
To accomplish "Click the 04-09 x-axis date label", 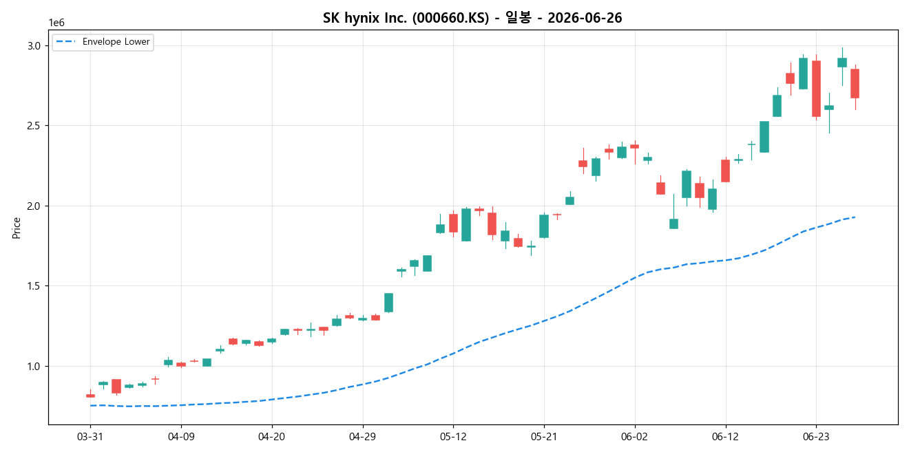I will (x=181, y=436).
